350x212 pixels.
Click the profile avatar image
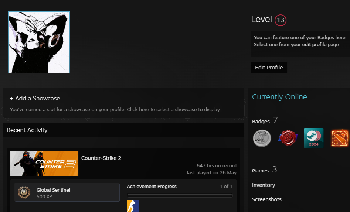coord(39,42)
